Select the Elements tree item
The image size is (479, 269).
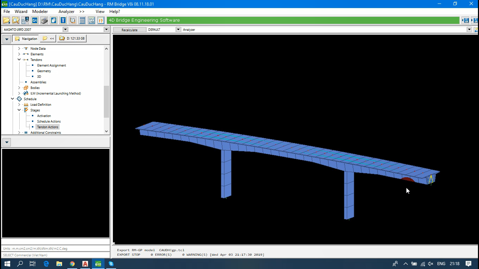tap(37, 54)
